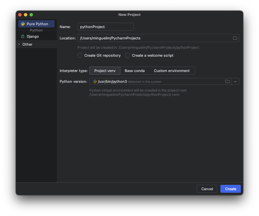Click the Python version label

click(x=73, y=81)
